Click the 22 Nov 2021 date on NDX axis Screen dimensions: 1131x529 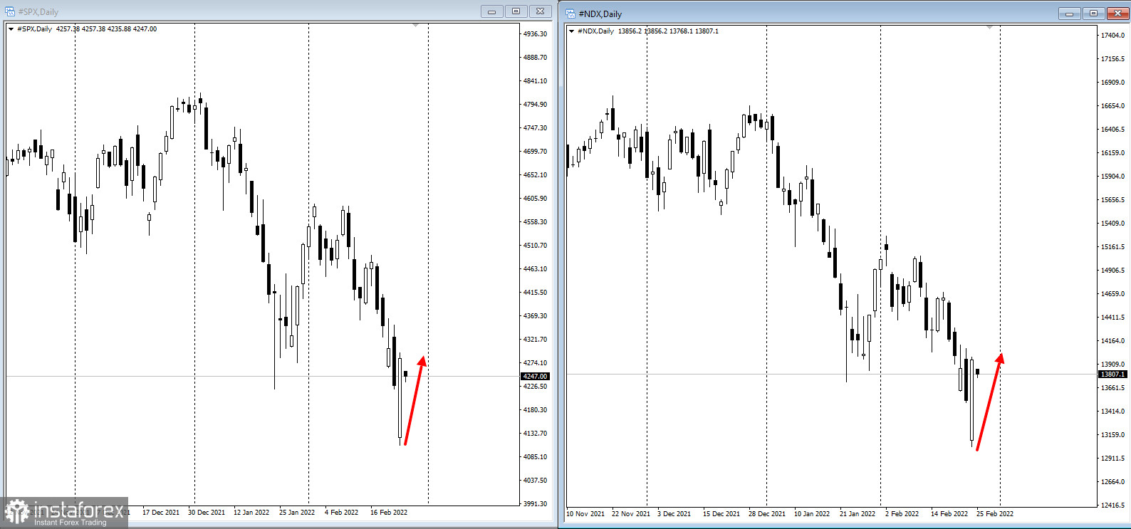coord(631,514)
